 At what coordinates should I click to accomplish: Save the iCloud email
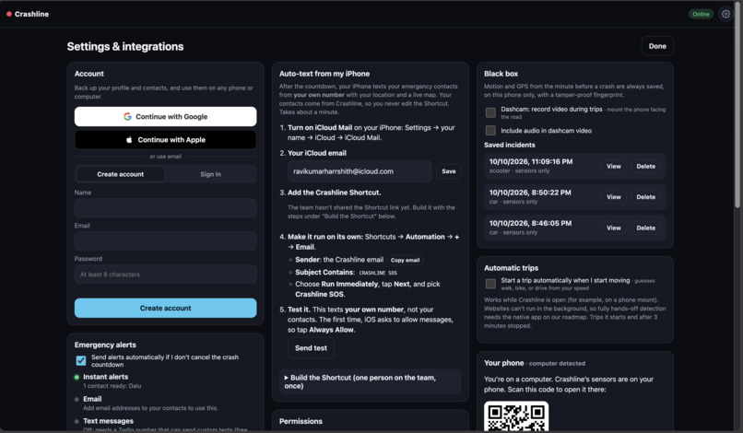pyautogui.click(x=449, y=171)
